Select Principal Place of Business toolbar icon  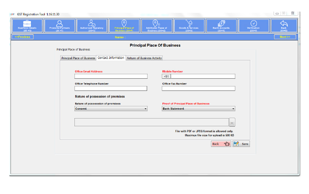pos(124,26)
